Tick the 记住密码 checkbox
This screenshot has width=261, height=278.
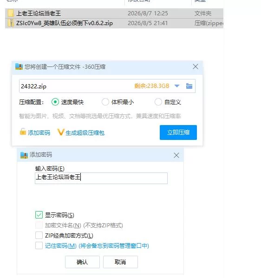coord(39,245)
